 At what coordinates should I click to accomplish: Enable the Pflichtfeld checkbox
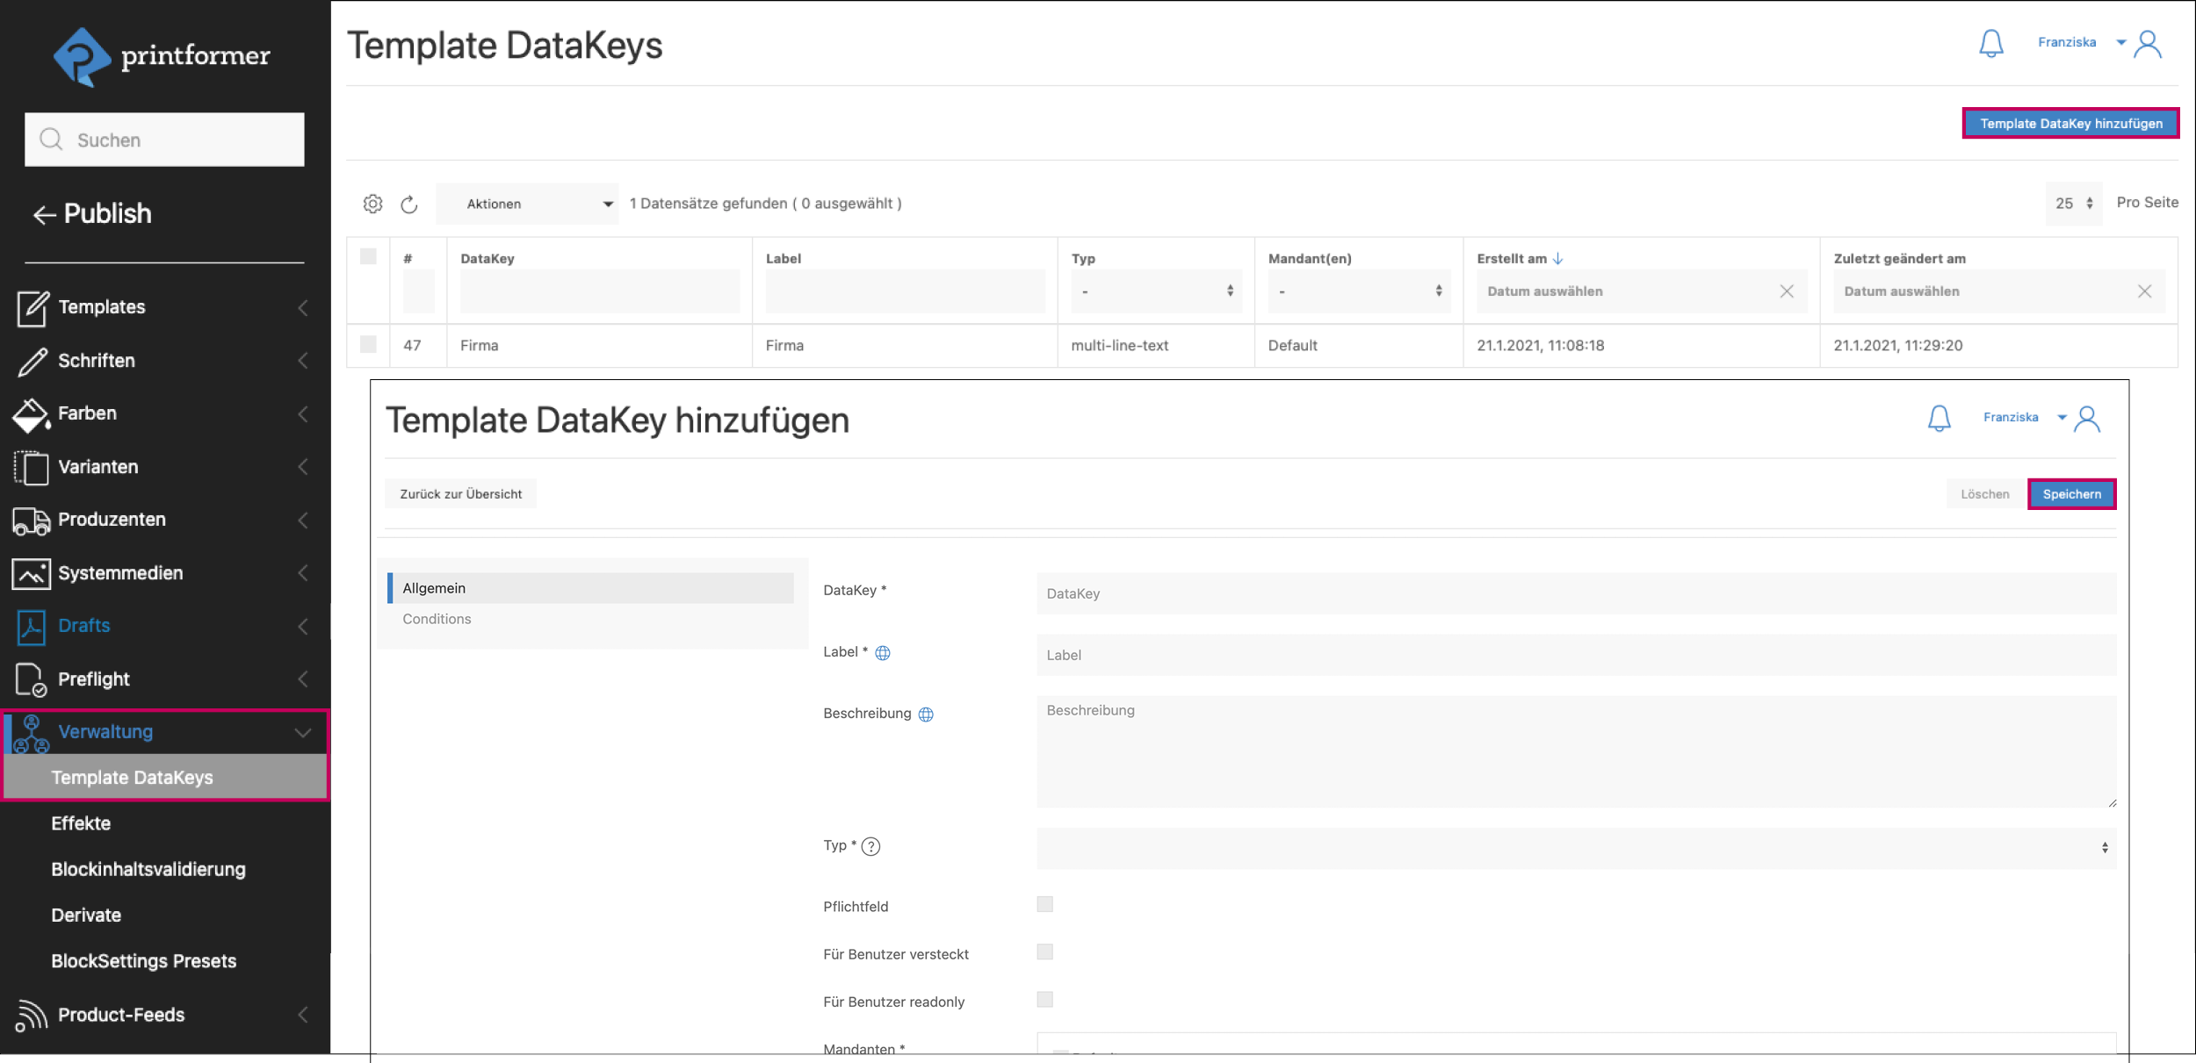click(1044, 904)
